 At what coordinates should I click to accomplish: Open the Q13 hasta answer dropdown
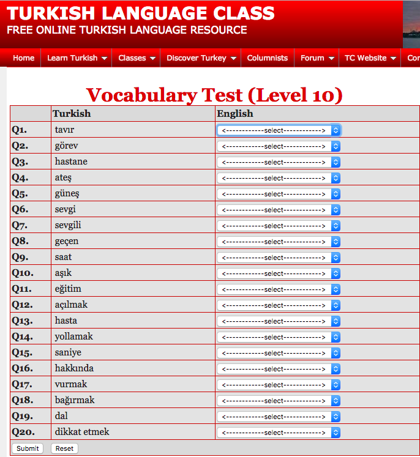279,321
